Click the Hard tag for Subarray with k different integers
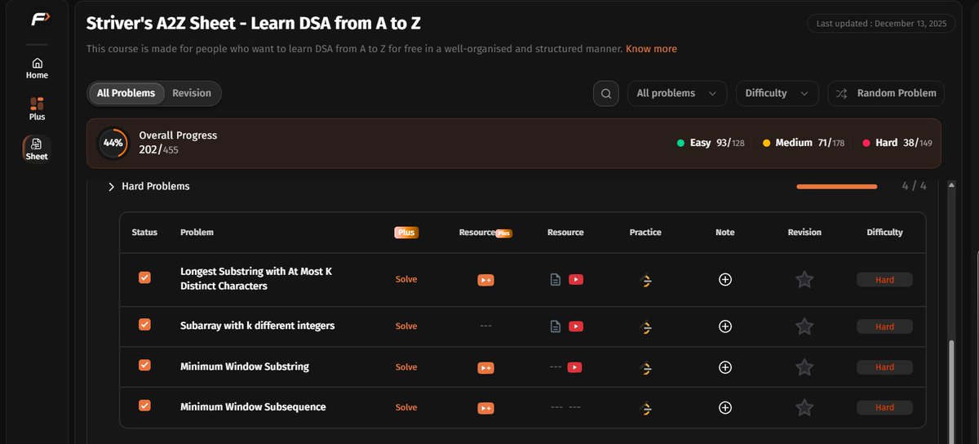Image resolution: width=979 pixels, height=444 pixels. tap(884, 326)
